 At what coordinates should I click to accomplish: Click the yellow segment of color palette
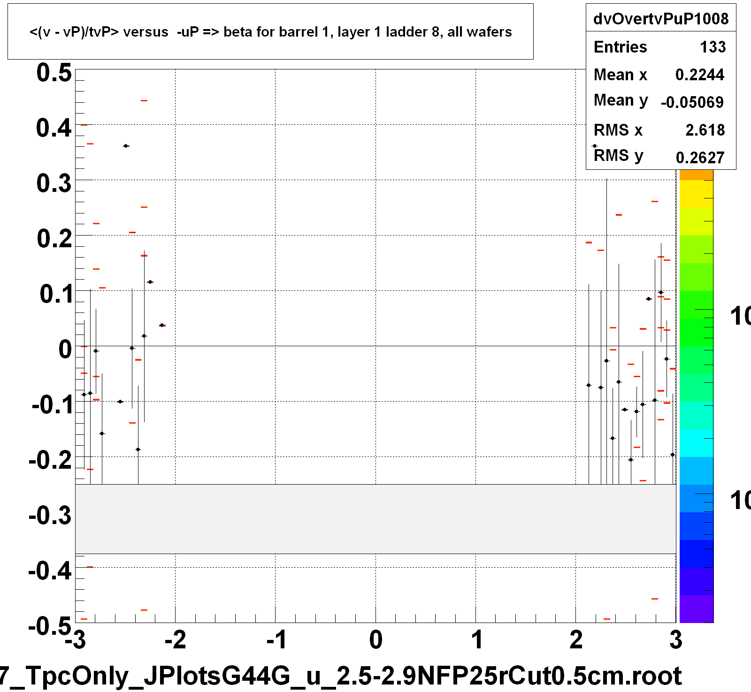pos(697,194)
